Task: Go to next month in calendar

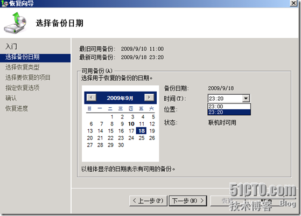Action: (149, 97)
